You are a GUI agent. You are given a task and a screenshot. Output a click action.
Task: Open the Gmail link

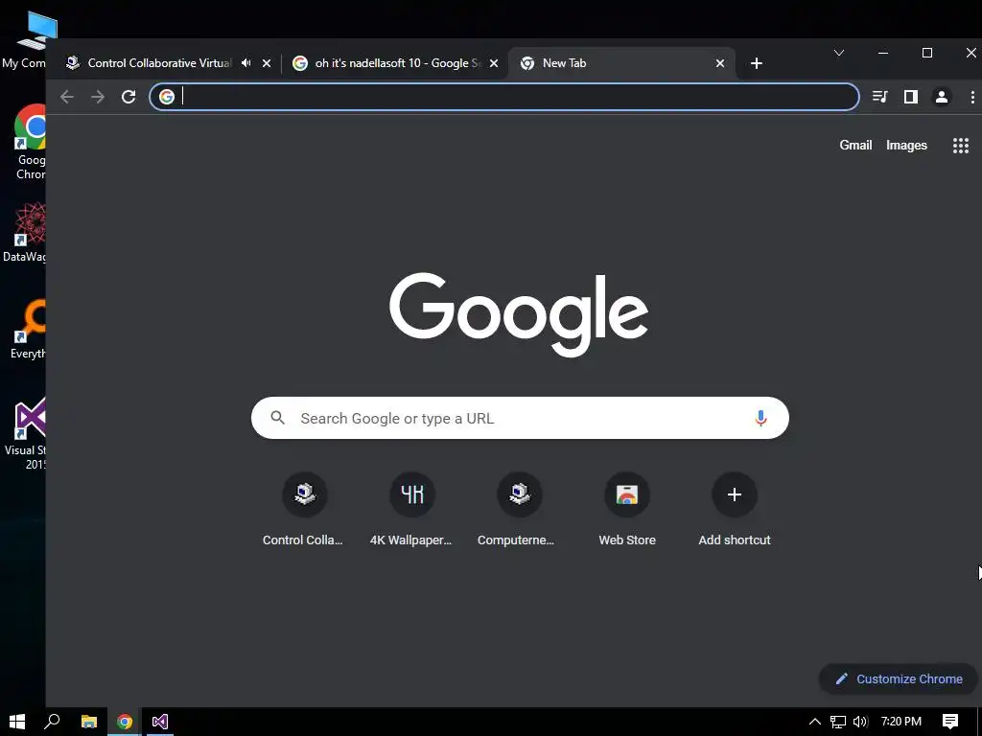855,146
